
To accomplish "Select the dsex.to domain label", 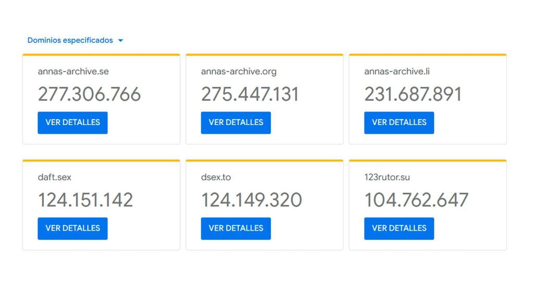I will pos(215,177).
